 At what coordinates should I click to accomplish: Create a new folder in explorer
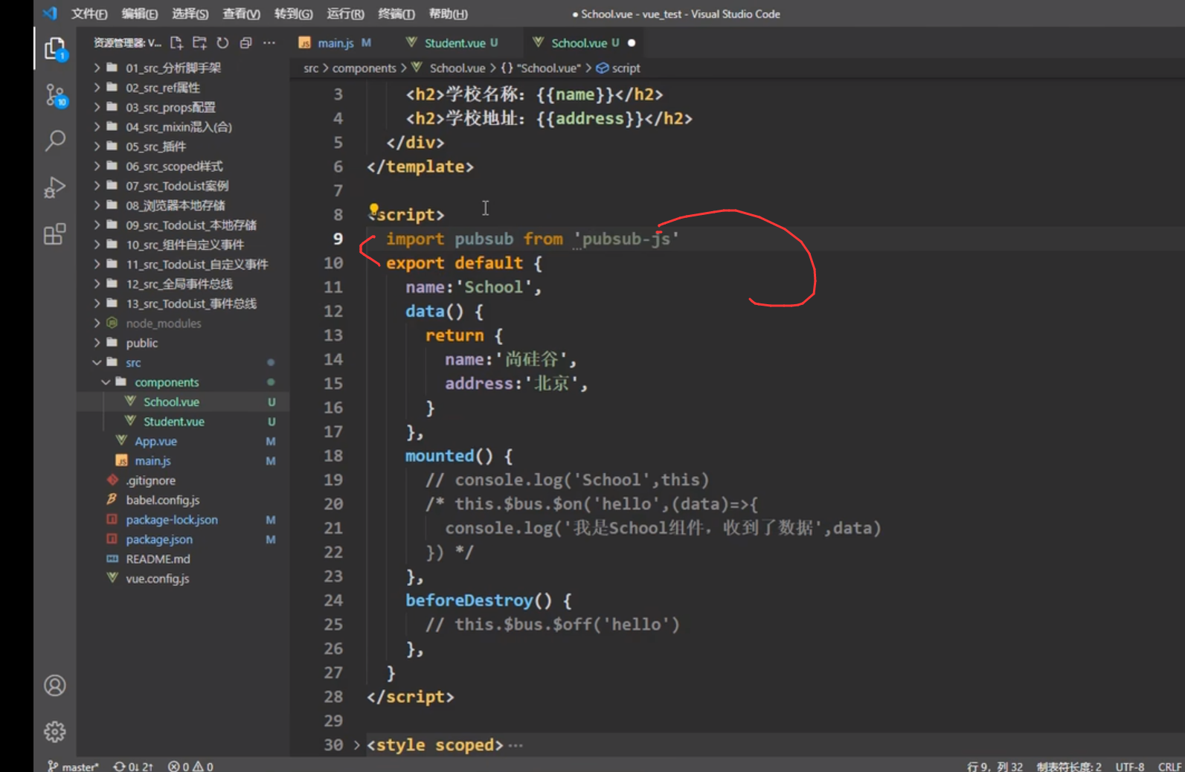coord(199,43)
